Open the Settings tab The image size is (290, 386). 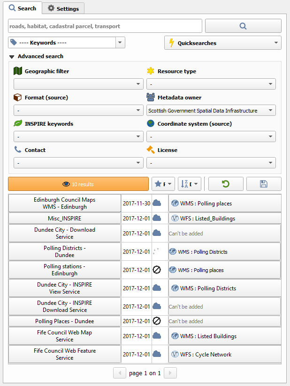(x=63, y=8)
